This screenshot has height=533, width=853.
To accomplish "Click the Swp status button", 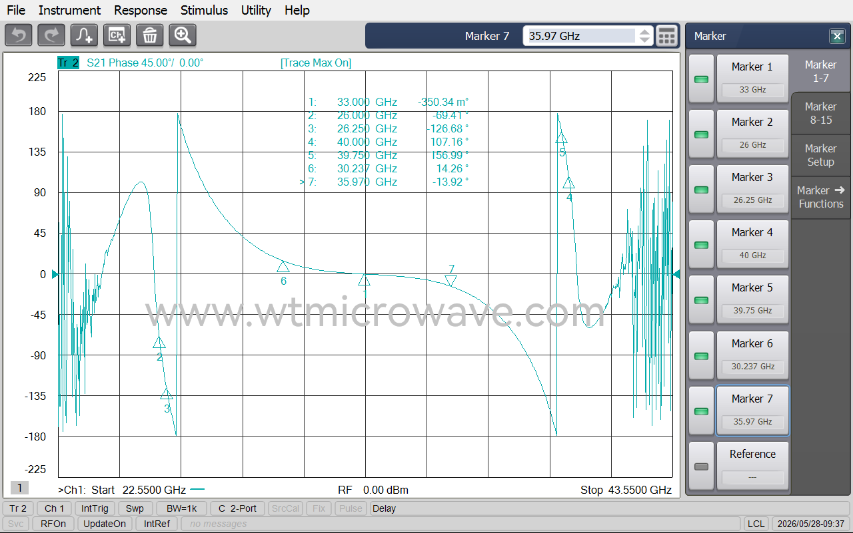I will (135, 508).
